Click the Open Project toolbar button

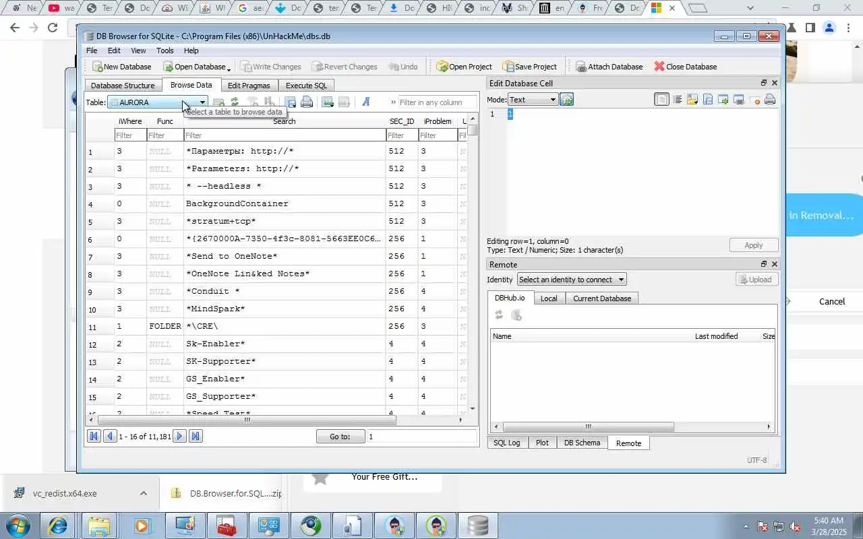click(x=465, y=67)
